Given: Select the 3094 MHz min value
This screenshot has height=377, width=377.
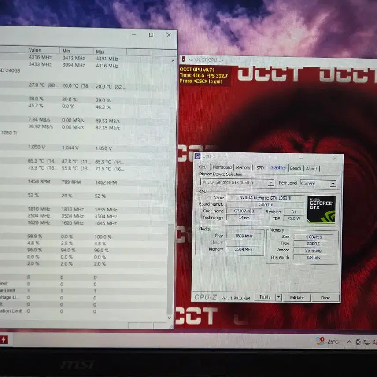Looking at the screenshot, I should click(x=74, y=65).
